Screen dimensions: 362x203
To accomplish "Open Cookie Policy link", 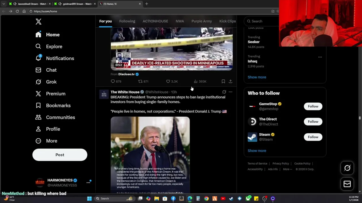I will [302, 164].
